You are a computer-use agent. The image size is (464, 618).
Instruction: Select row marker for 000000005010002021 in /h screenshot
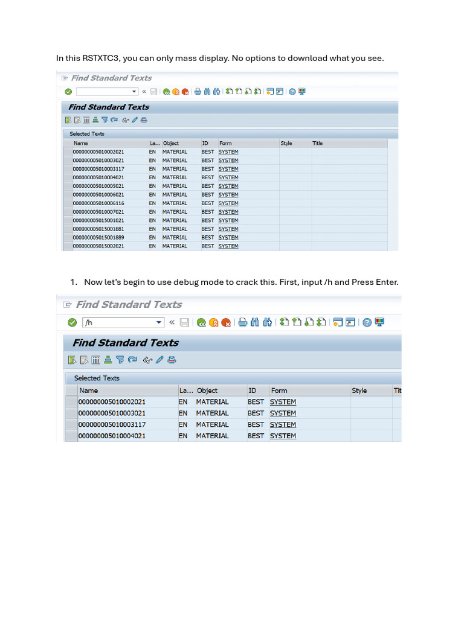(71, 402)
